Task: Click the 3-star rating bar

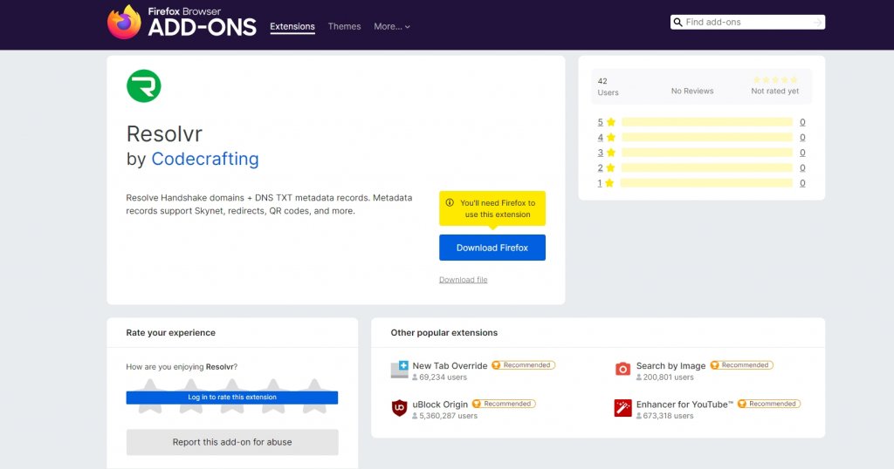Action: (x=707, y=153)
